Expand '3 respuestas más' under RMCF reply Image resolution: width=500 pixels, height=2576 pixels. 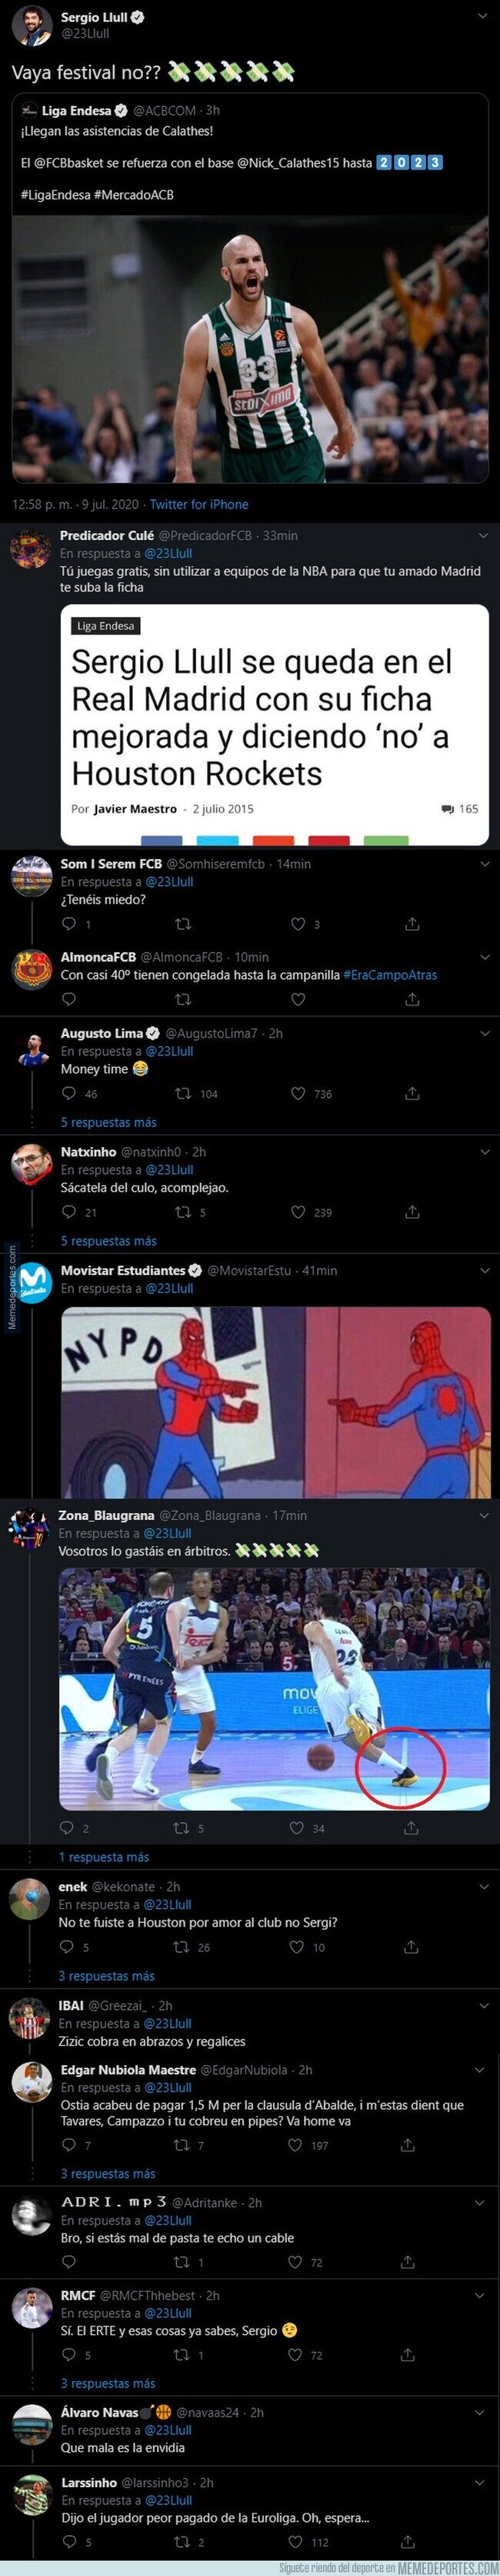[107, 2383]
